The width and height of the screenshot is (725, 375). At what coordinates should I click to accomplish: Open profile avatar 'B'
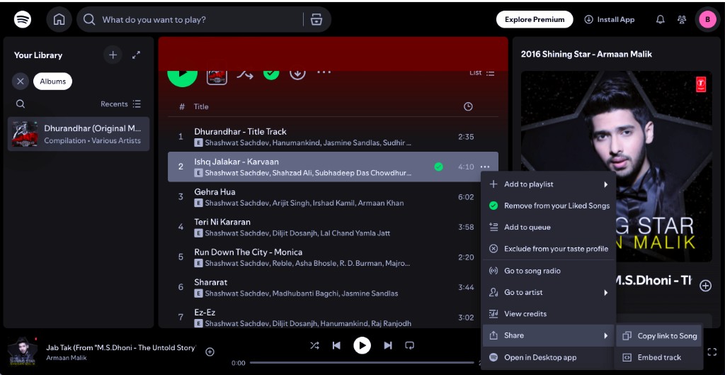[x=707, y=19]
